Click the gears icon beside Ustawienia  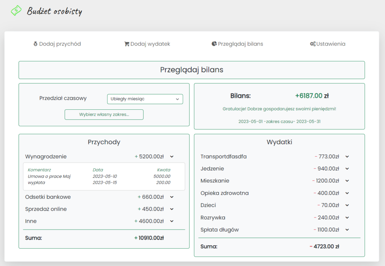(312, 44)
